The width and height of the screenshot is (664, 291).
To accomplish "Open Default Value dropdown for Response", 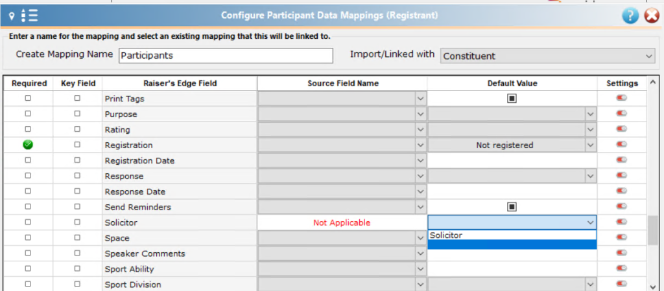I will [x=589, y=176].
